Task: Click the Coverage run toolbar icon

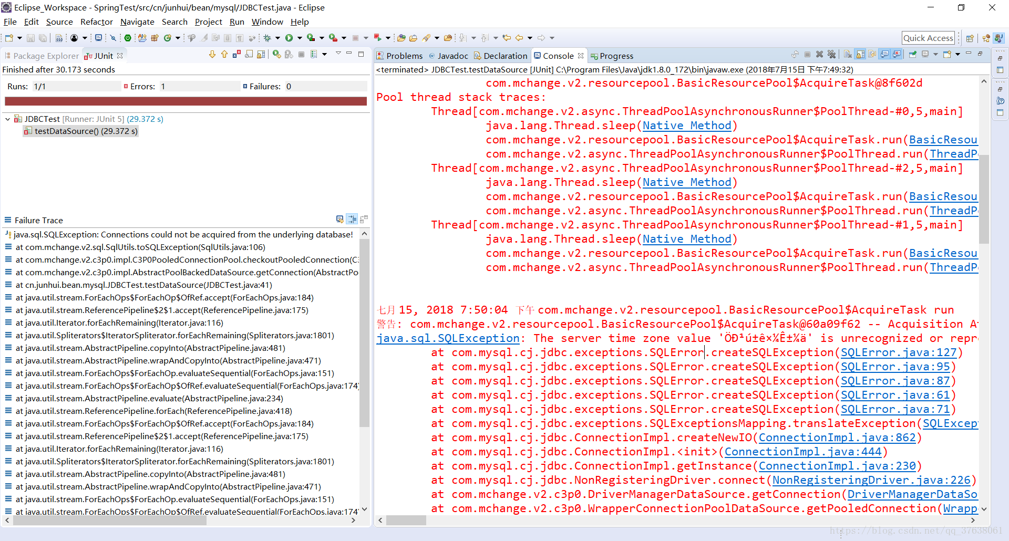Action: (311, 38)
